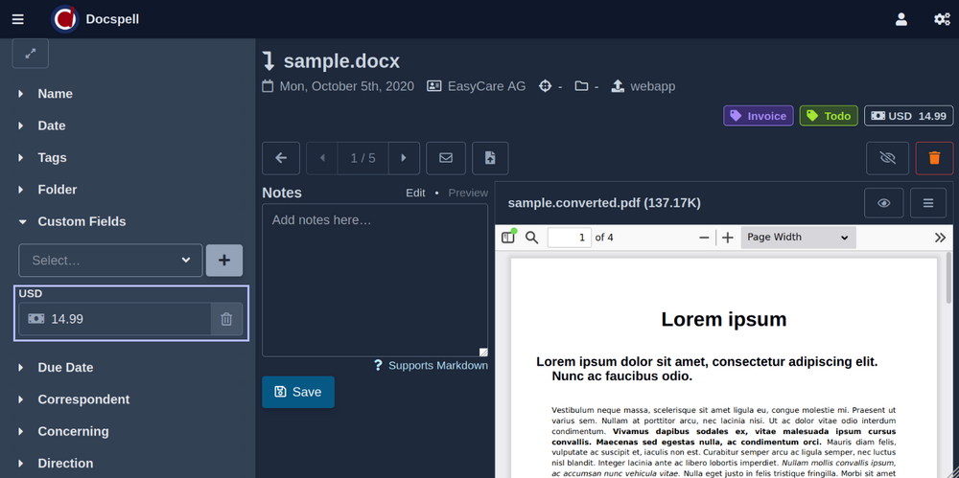Click the Save notes button
Image resolution: width=959 pixels, height=478 pixels.
(298, 392)
